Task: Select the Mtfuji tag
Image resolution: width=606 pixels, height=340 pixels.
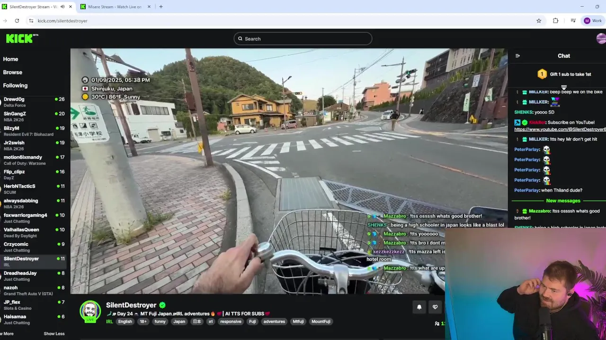Action: coord(298,322)
